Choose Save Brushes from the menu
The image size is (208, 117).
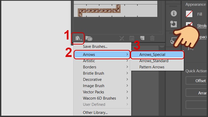pyautogui.click(x=95, y=47)
